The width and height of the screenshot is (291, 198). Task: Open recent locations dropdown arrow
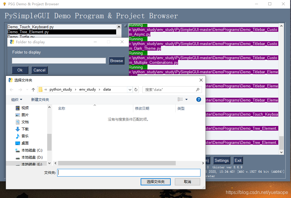(27, 90)
